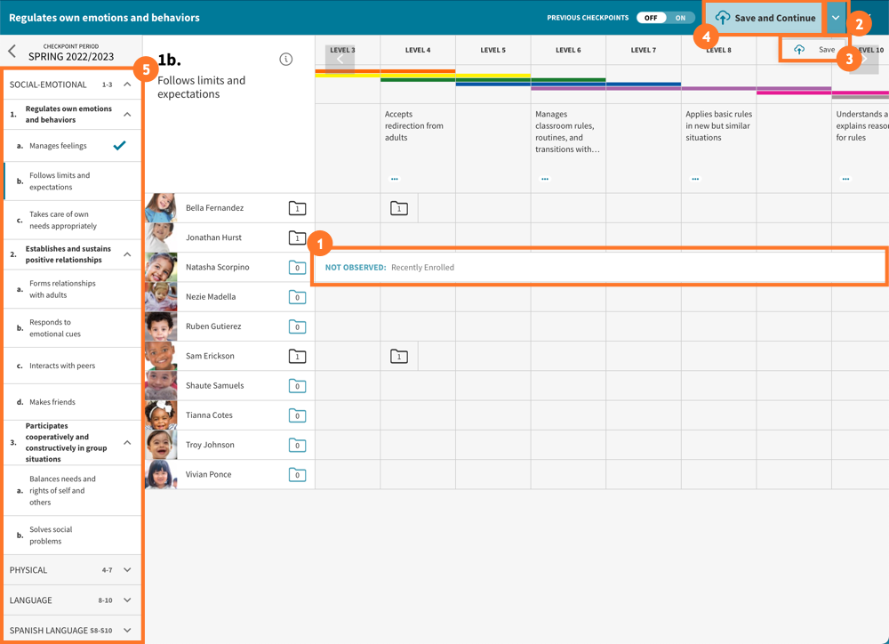Viewport: 889px width, 644px height.
Task: Open Natasha Scorpino's documentation folder icon
Action: [x=297, y=268]
